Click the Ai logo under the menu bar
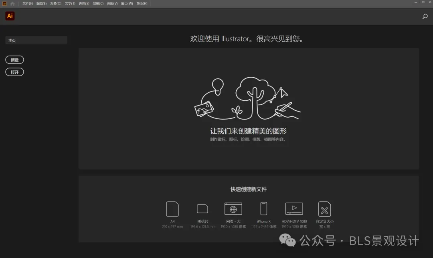This screenshot has width=433, height=258. [x=10, y=16]
